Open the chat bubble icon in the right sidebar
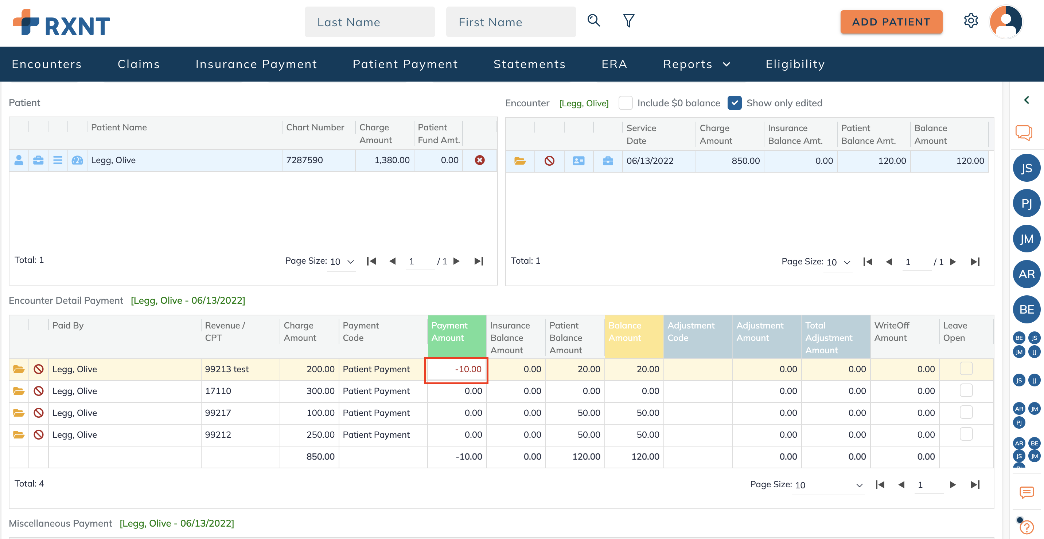 pyautogui.click(x=1024, y=133)
